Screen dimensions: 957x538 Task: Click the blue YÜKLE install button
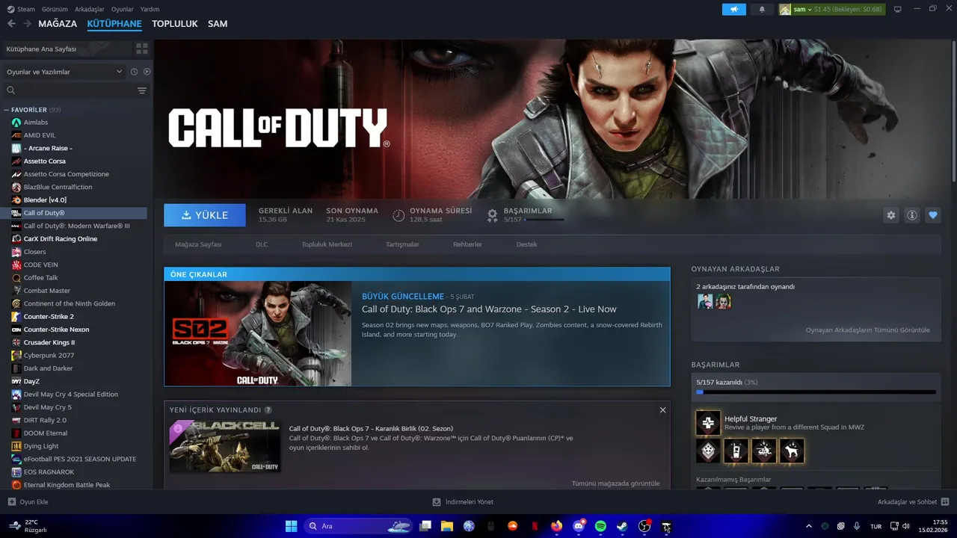pyautogui.click(x=205, y=215)
